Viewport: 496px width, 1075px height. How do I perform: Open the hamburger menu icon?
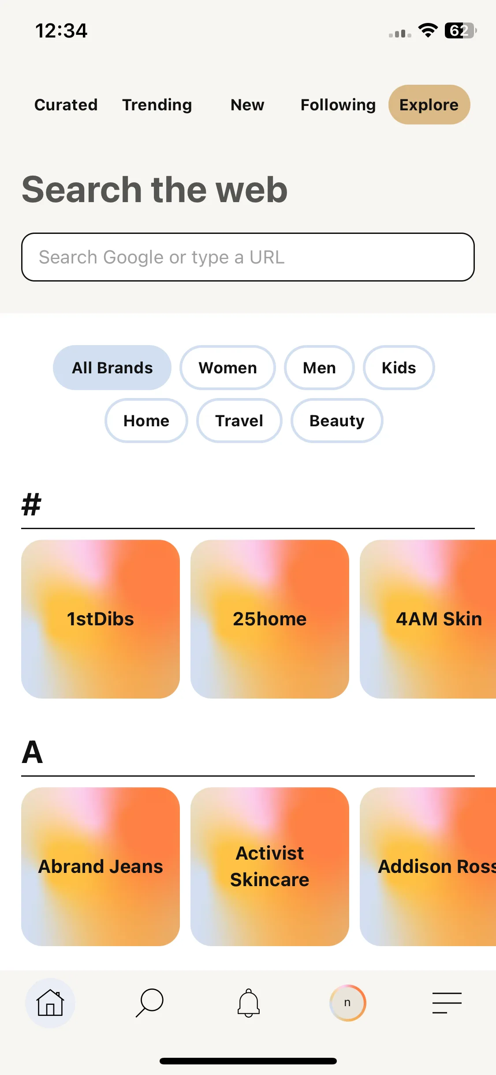click(x=447, y=1003)
